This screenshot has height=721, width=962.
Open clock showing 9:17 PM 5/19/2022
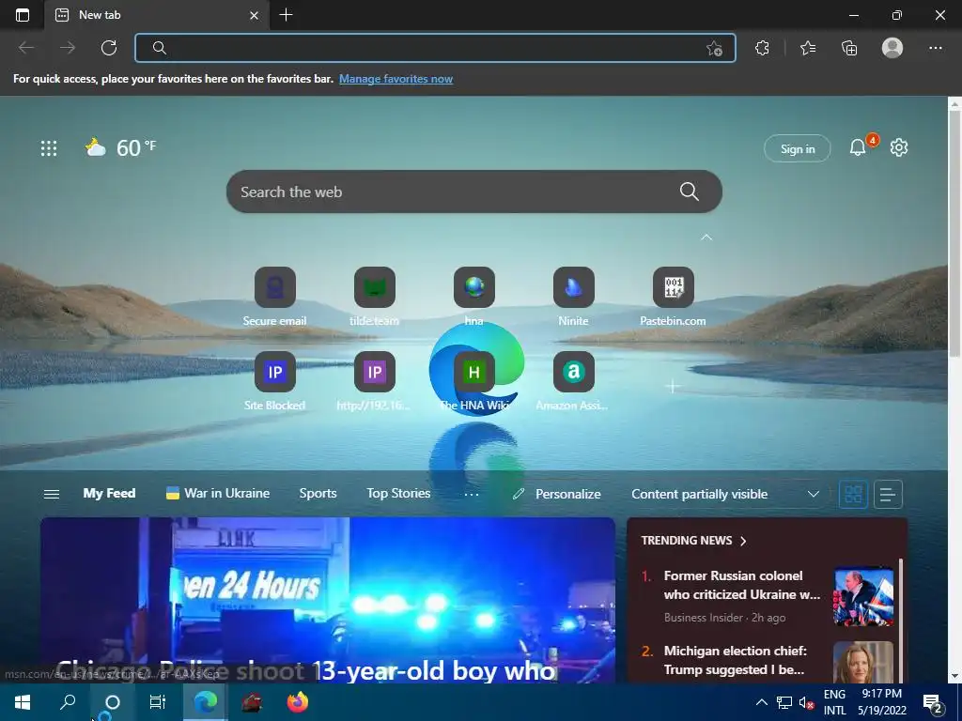pos(881,702)
